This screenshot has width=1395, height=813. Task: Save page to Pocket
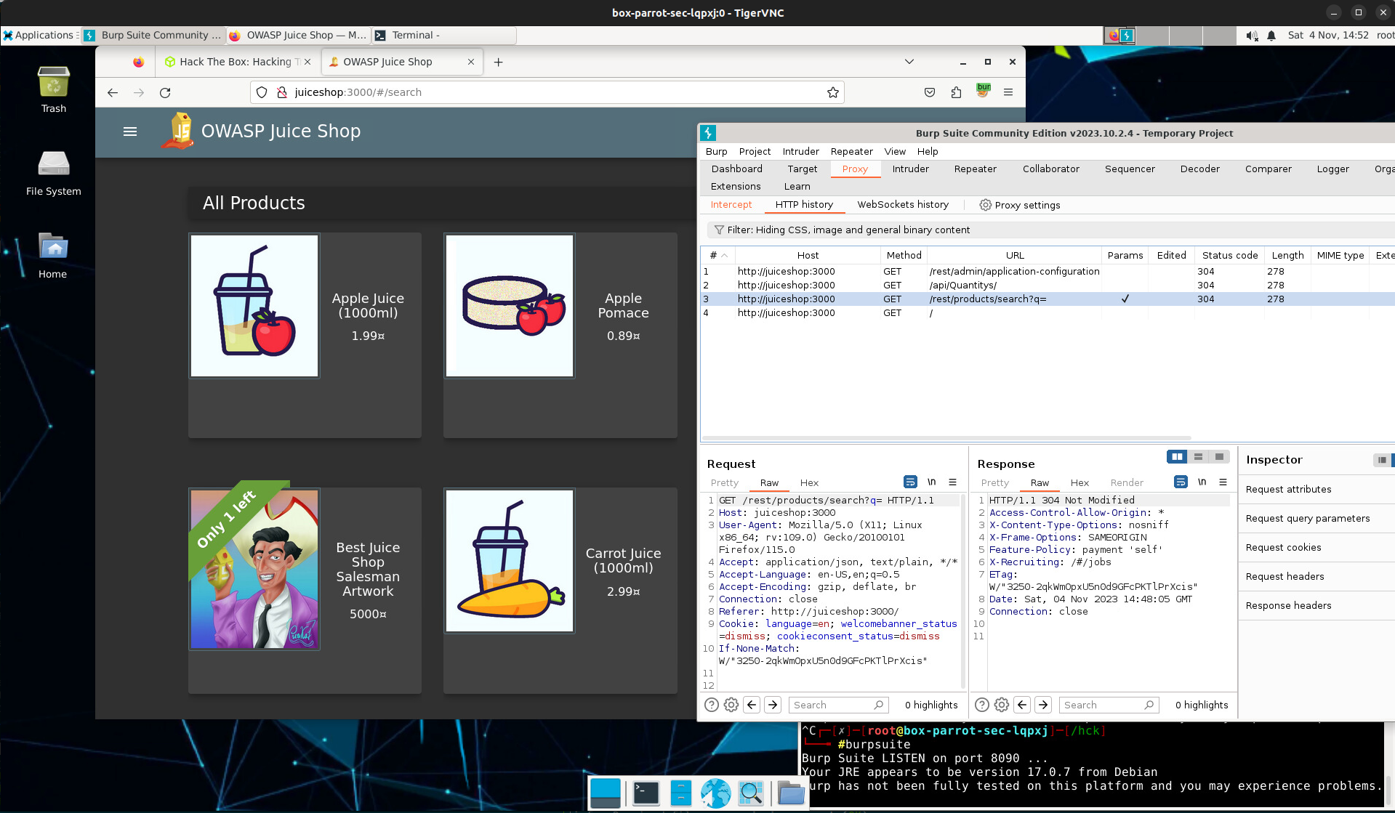click(x=930, y=92)
